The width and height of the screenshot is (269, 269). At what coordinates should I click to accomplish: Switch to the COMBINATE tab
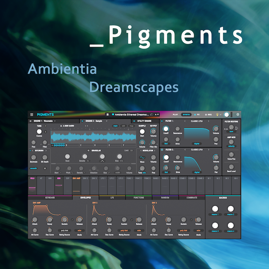pyautogui.click(x=192, y=198)
